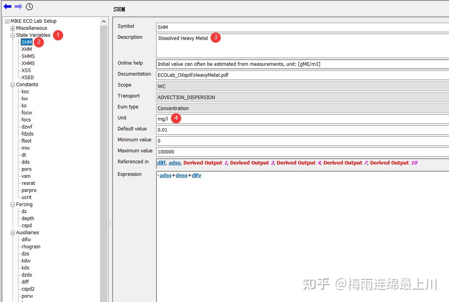Screen dimensions: 449x302
Task: Select focs constant in tree
Action: pyautogui.click(x=26, y=120)
